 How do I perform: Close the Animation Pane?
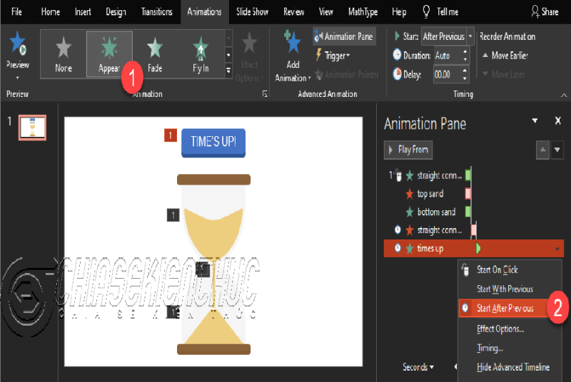pos(557,120)
